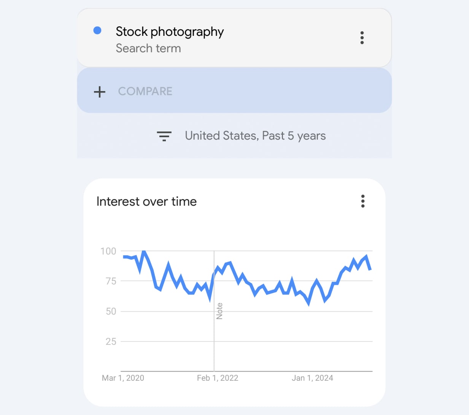The height and width of the screenshot is (415, 469).
Task: Click the Note marker on the chart
Action: click(219, 311)
